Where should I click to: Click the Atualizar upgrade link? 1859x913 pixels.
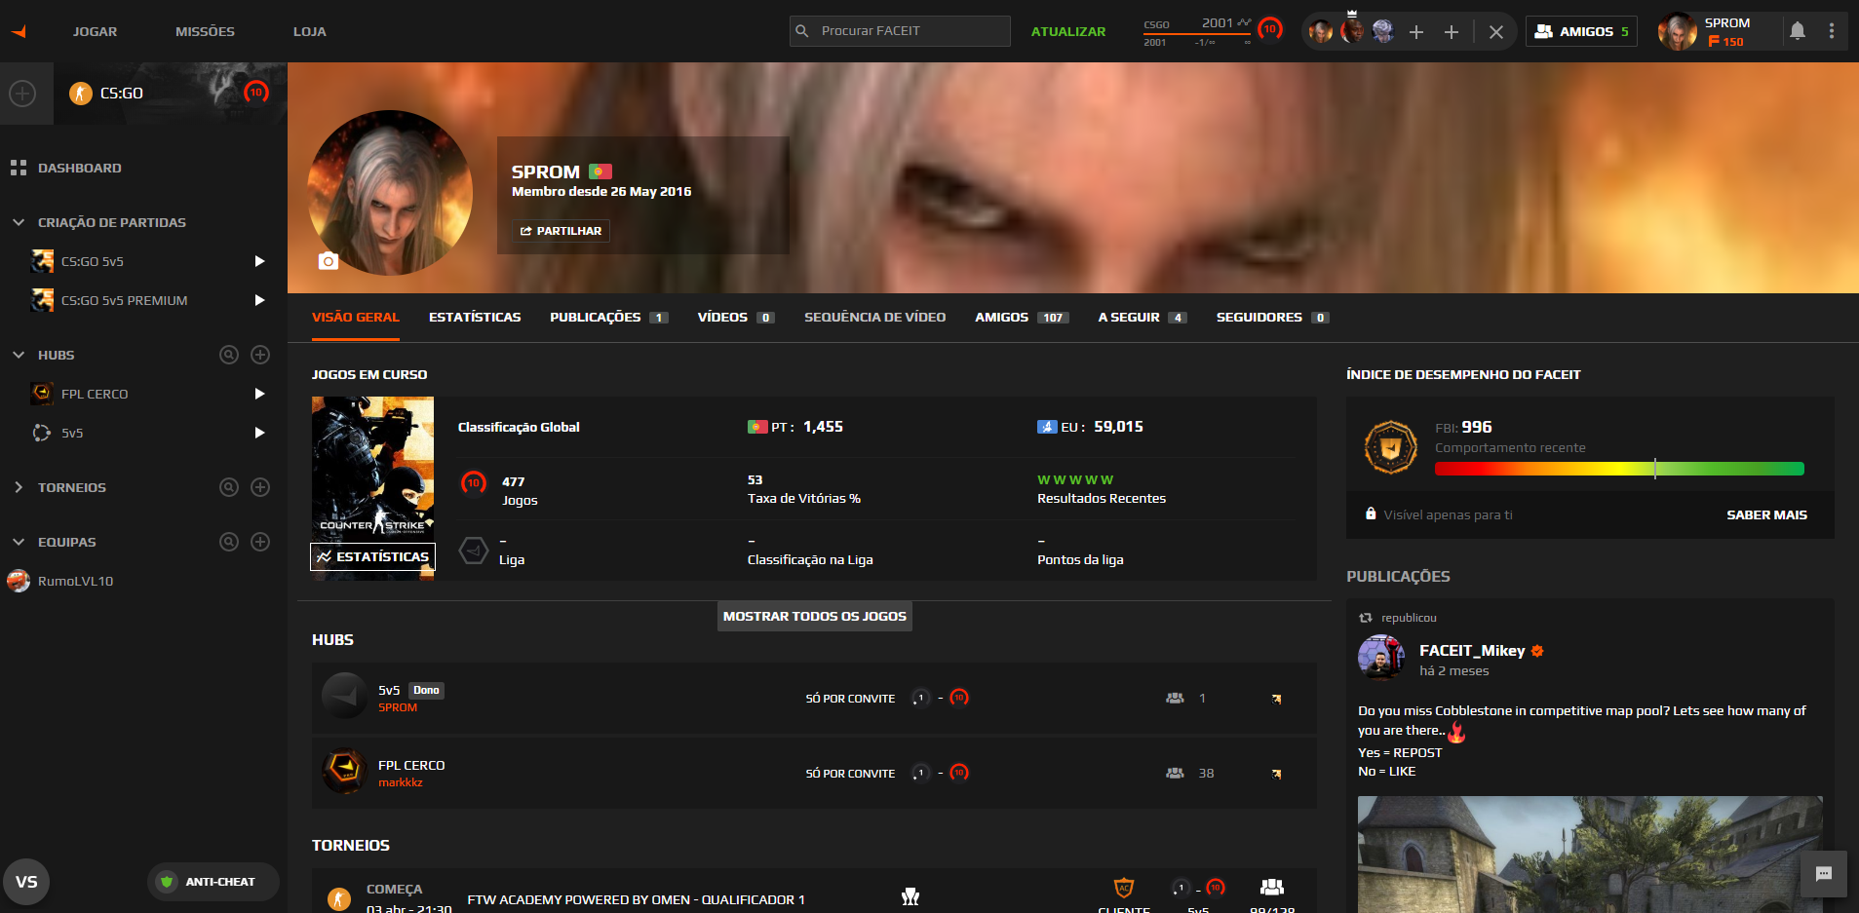click(1068, 31)
